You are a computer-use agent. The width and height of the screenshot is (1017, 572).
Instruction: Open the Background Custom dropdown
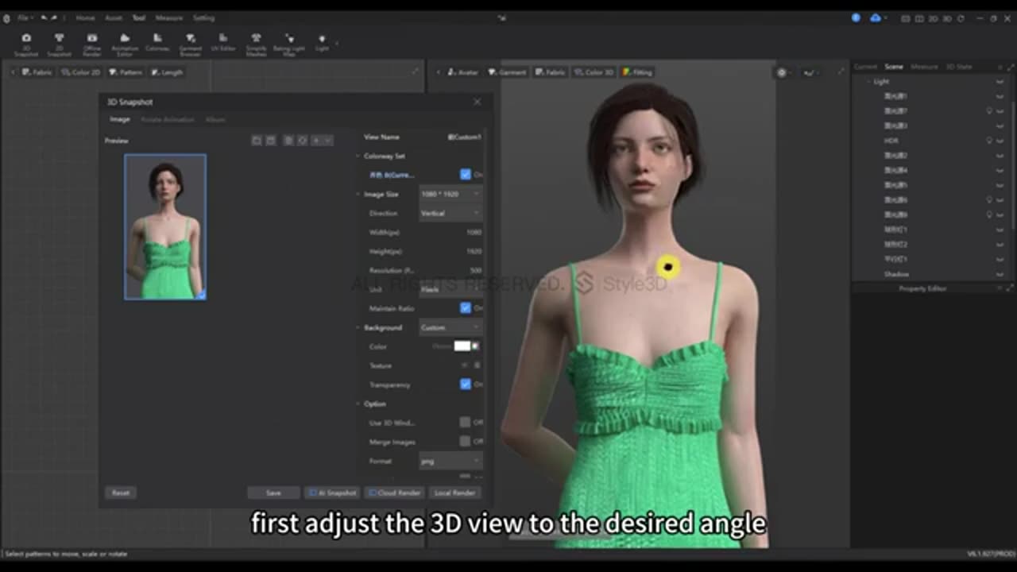tap(450, 327)
